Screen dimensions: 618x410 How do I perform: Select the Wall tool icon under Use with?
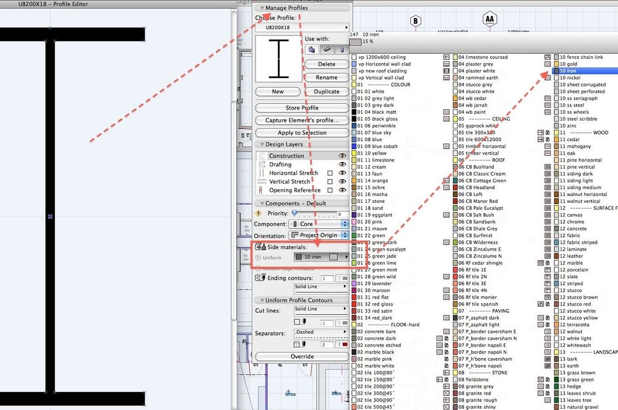[x=312, y=49]
